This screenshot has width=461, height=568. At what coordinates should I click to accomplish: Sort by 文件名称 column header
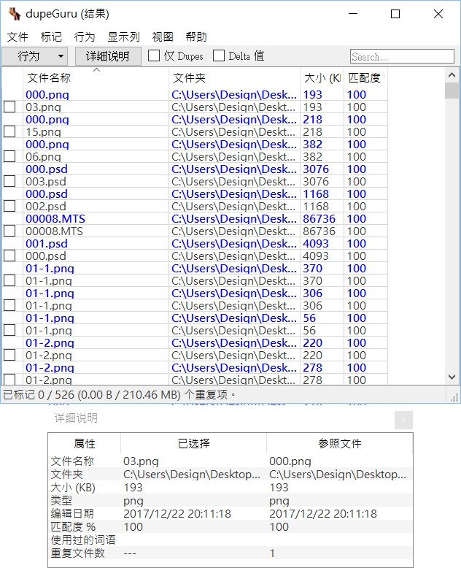(x=96, y=77)
